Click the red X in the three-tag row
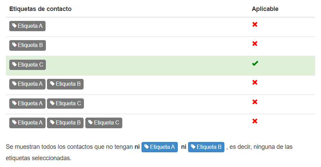This screenshot has width=321, height=167. click(x=255, y=121)
